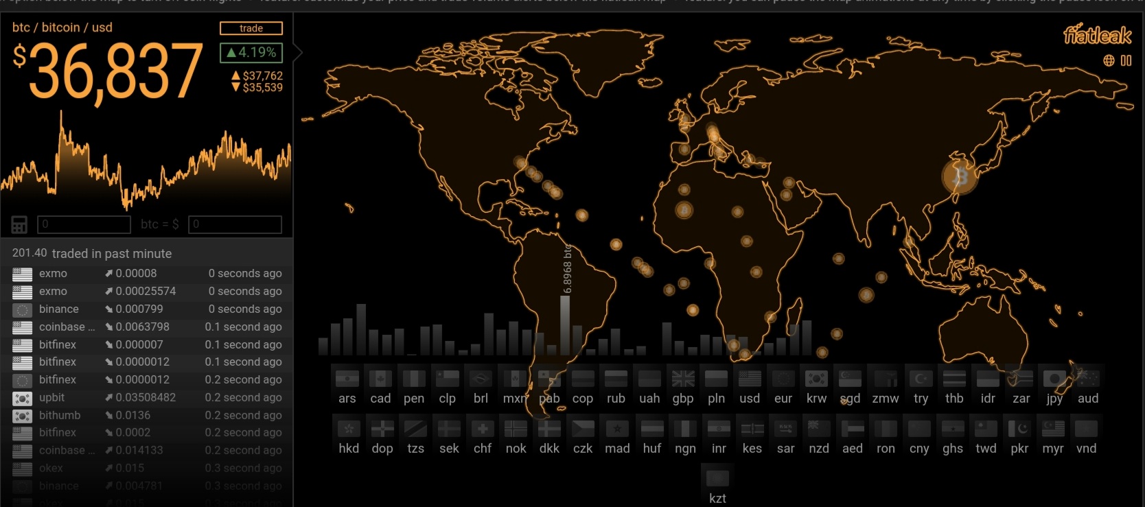Select the cad Canadian dollar flag

pos(380,379)
